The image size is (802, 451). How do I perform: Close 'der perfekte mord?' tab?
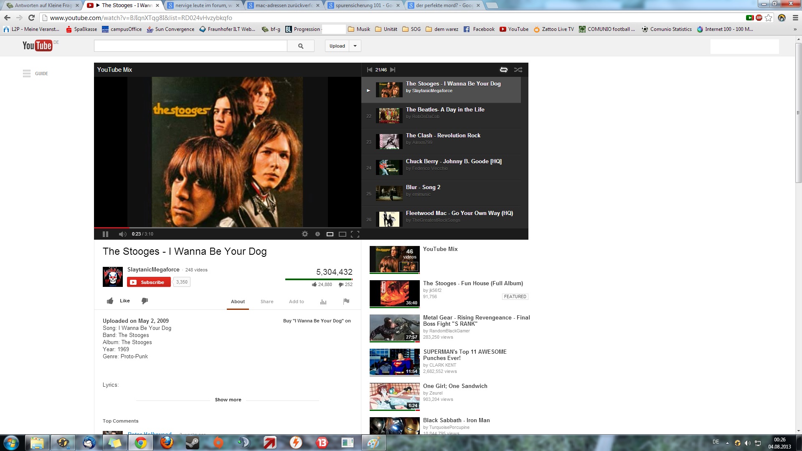point(478,5)
